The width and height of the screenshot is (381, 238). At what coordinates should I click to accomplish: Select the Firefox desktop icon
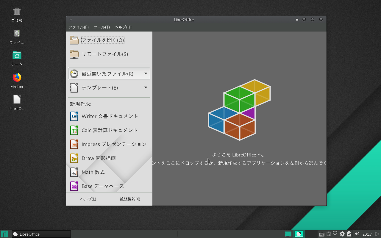(x=17, y=81)
